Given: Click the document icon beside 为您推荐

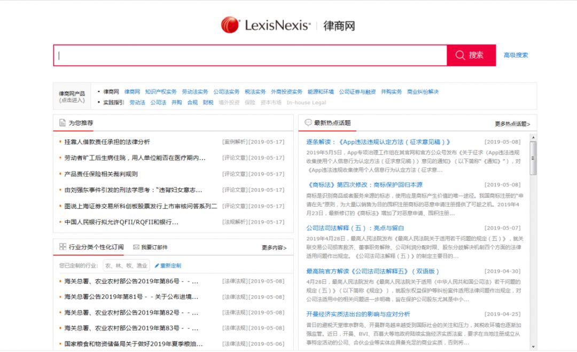Looking at the screenshot, I should (x=63, y=123).
